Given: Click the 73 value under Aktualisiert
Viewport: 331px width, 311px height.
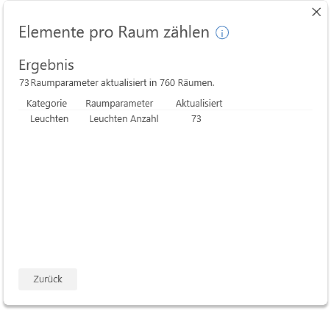Looking at the screenshot, I should pos(196,119).
